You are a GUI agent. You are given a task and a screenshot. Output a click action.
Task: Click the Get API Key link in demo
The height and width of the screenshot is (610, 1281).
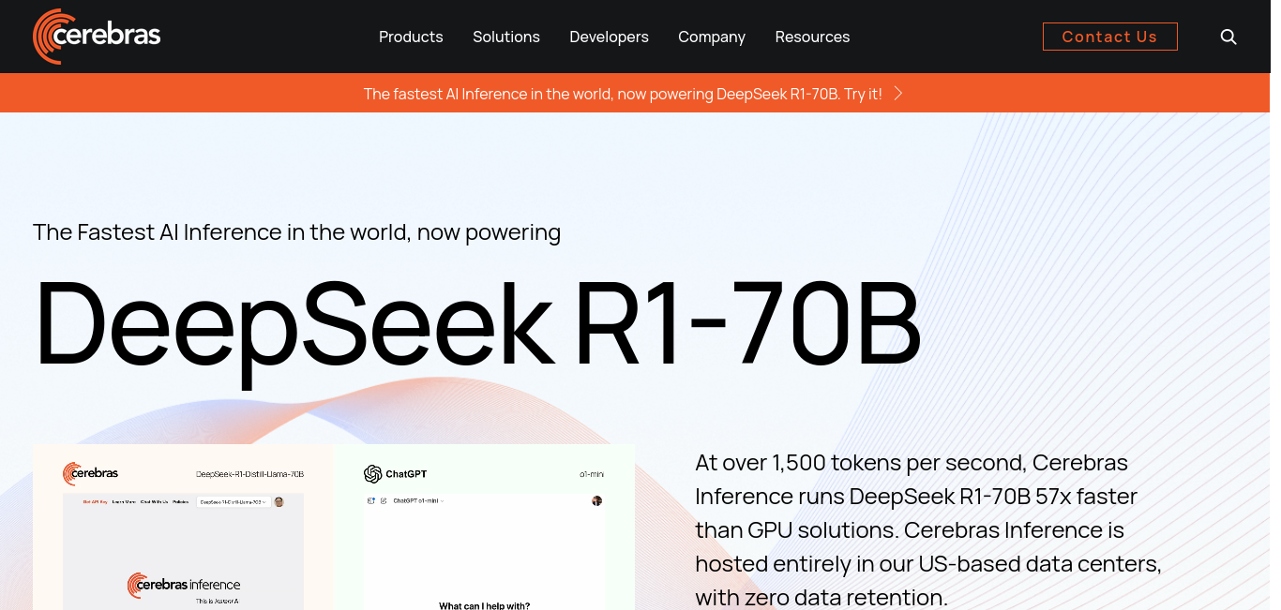(x=95, y=502)
